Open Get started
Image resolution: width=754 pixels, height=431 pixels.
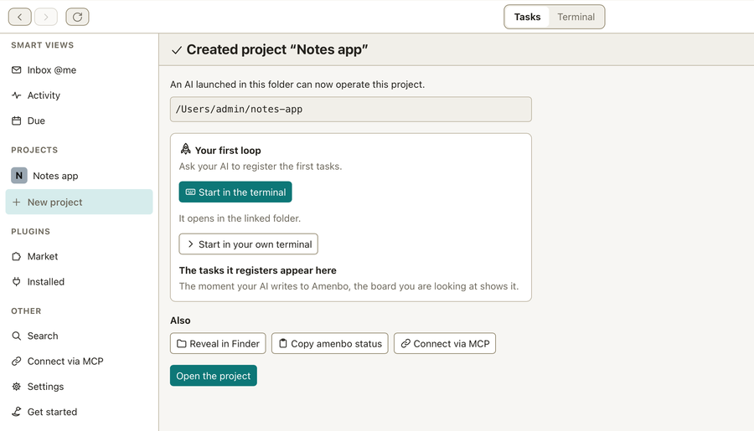(79, 412)
